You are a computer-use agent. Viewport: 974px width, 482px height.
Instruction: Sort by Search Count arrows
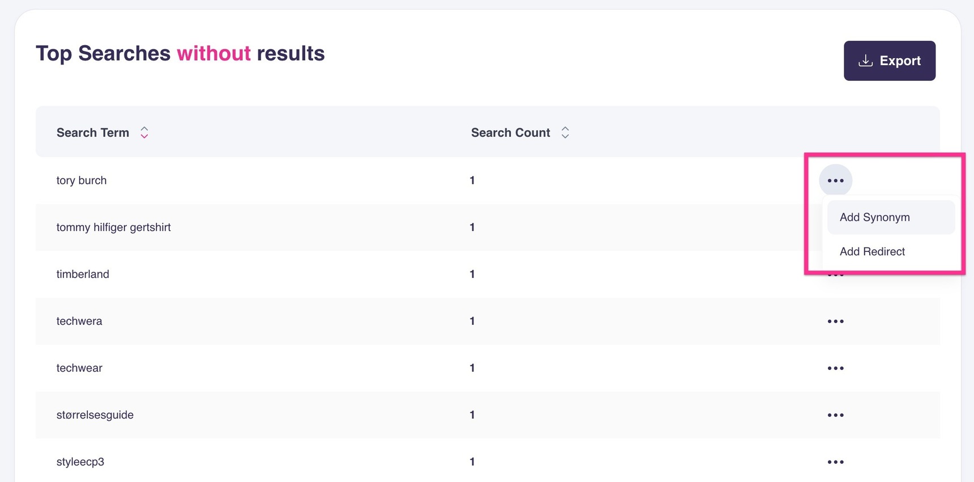pos(565,132)
